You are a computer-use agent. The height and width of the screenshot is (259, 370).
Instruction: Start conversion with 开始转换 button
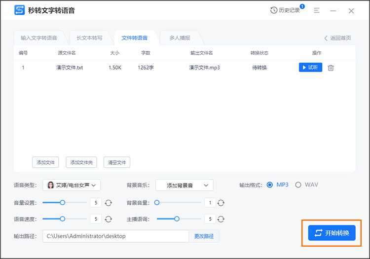click(332, 233)
